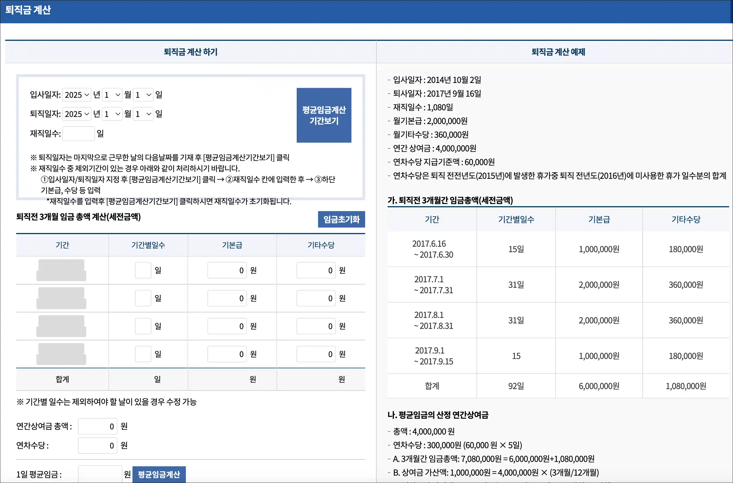
Task: Click the example total 6,000,000원 cell
Action: point(599,386)
